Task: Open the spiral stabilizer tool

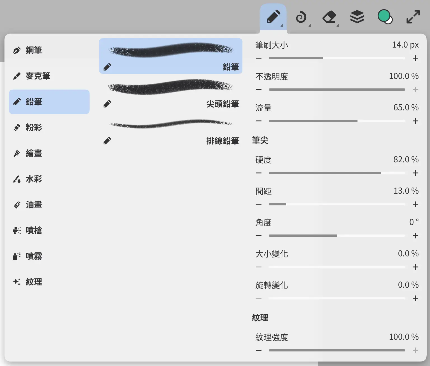Action: (301, 17)
